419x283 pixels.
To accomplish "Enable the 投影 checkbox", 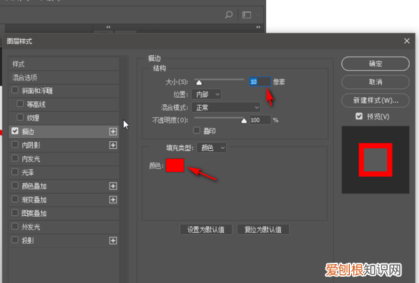I will point(15,240).
